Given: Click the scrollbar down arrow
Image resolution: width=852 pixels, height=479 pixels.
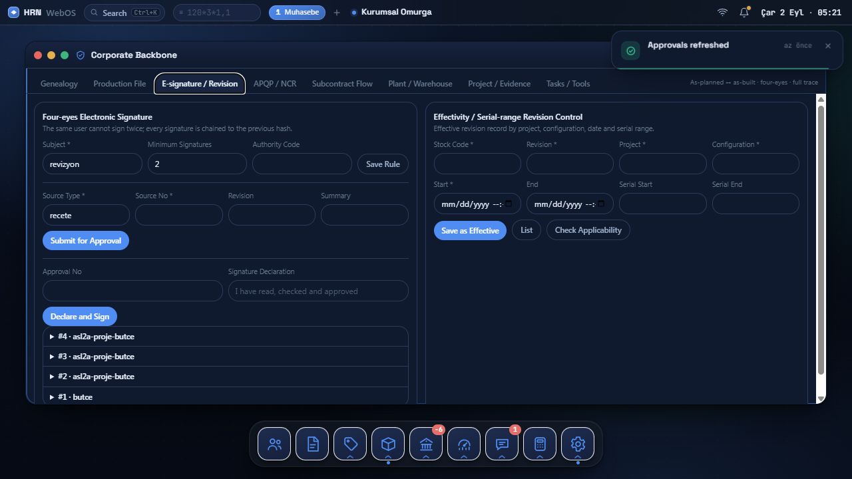Looking at the screenshot, I should click(821, 399).
